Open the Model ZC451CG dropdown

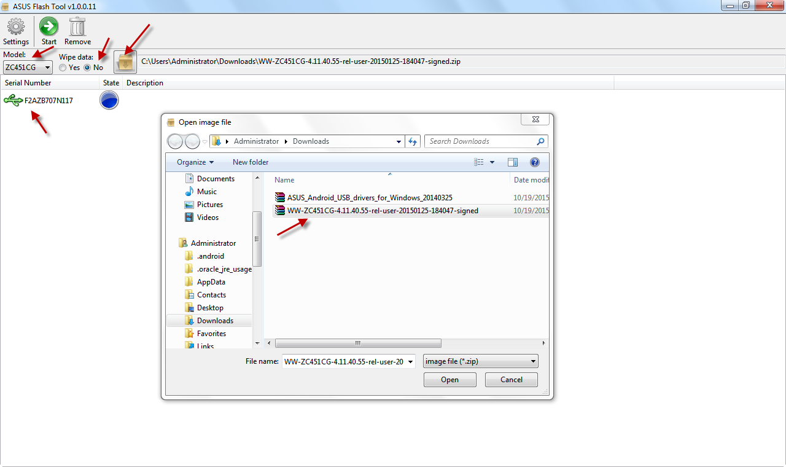[x=28, y=67]
